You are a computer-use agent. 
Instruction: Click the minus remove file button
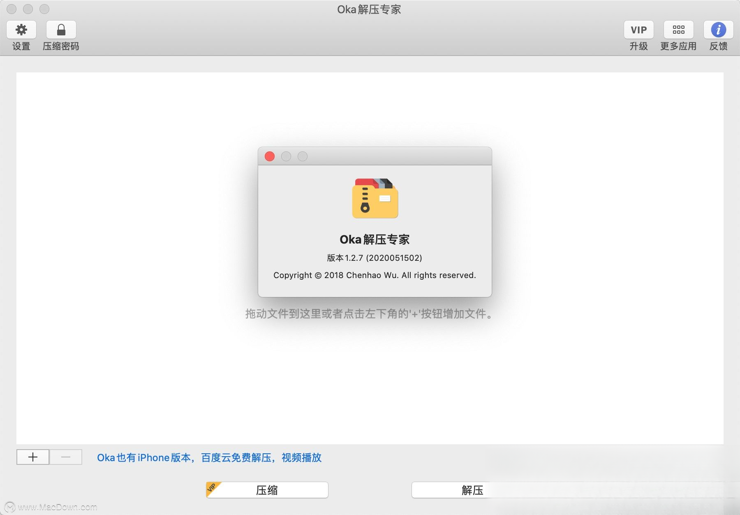(66, 457)
